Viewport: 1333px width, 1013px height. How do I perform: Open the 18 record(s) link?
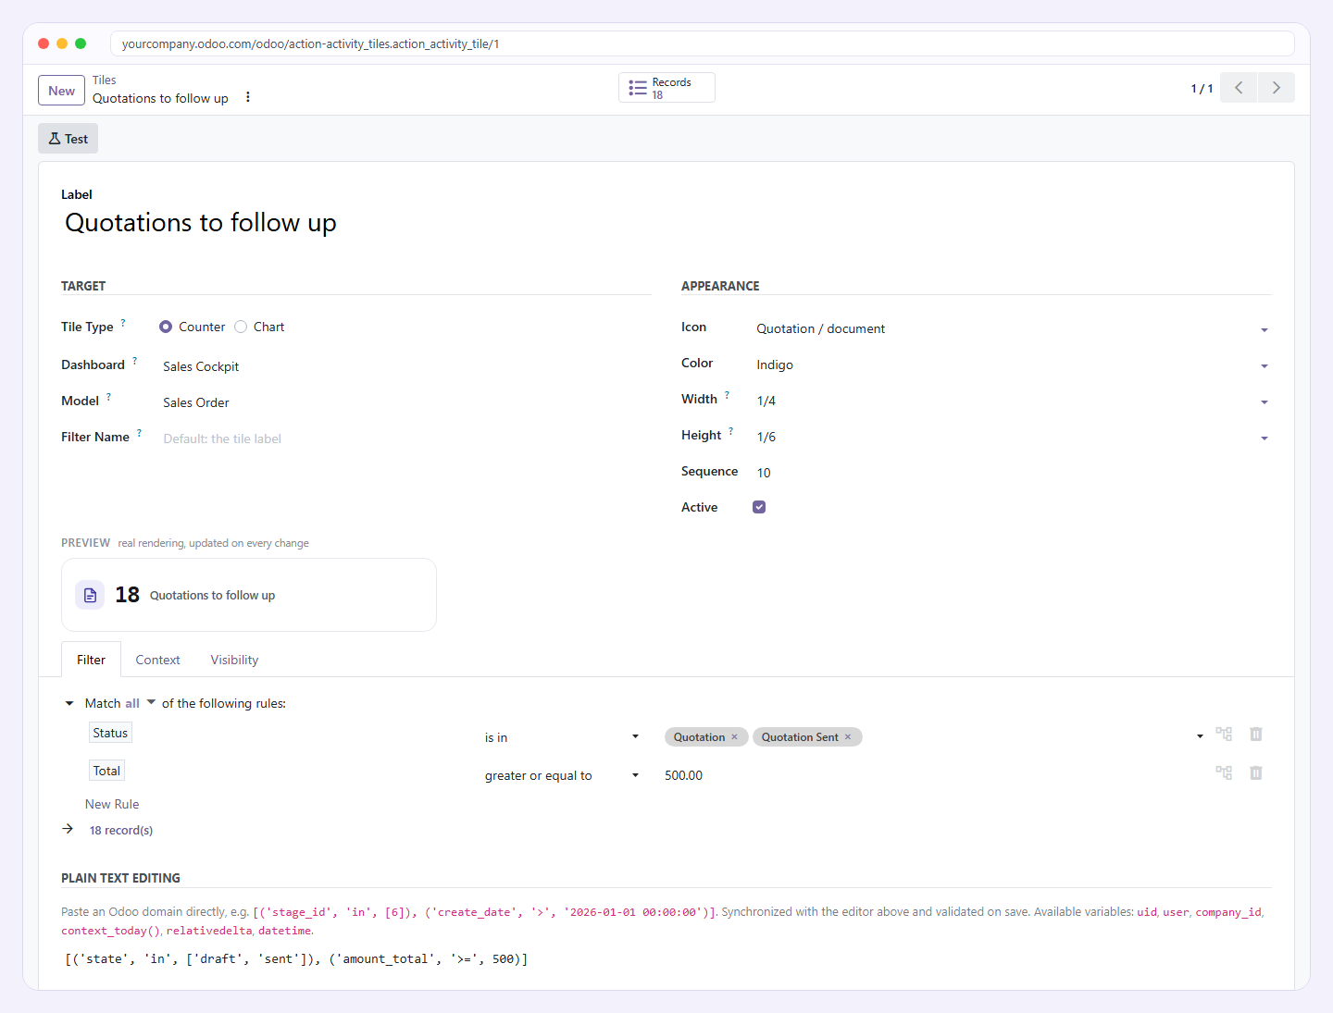click(x=121, y=830)
